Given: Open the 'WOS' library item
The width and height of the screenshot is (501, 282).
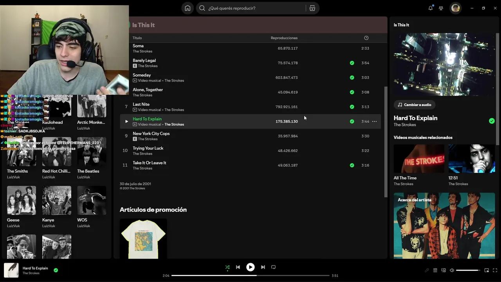Looking at the screenshot, I should pos(92,207).
